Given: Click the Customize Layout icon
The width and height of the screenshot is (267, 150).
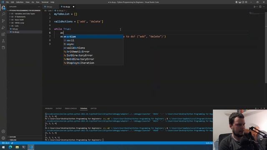Looking at the screenshot, I should (x=246, y=2).
